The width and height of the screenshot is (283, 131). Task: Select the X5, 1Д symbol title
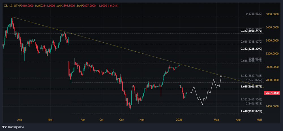8,6
